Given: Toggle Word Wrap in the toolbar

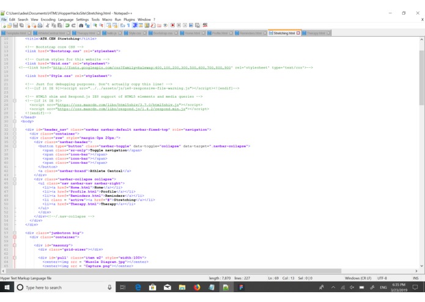Looking at the screenshot, I should pos(122,26).
